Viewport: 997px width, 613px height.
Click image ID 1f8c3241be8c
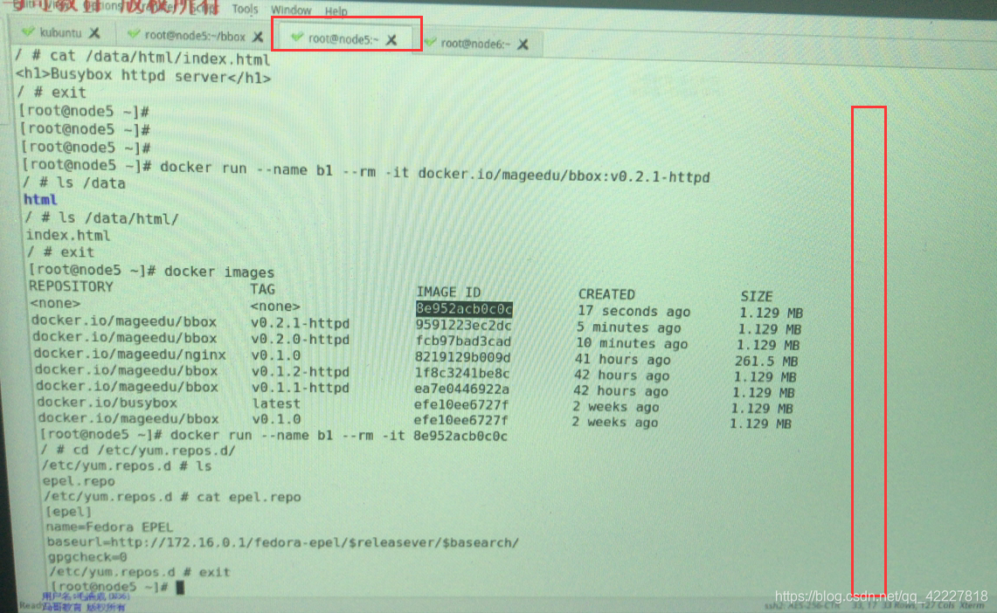(461, 373)
